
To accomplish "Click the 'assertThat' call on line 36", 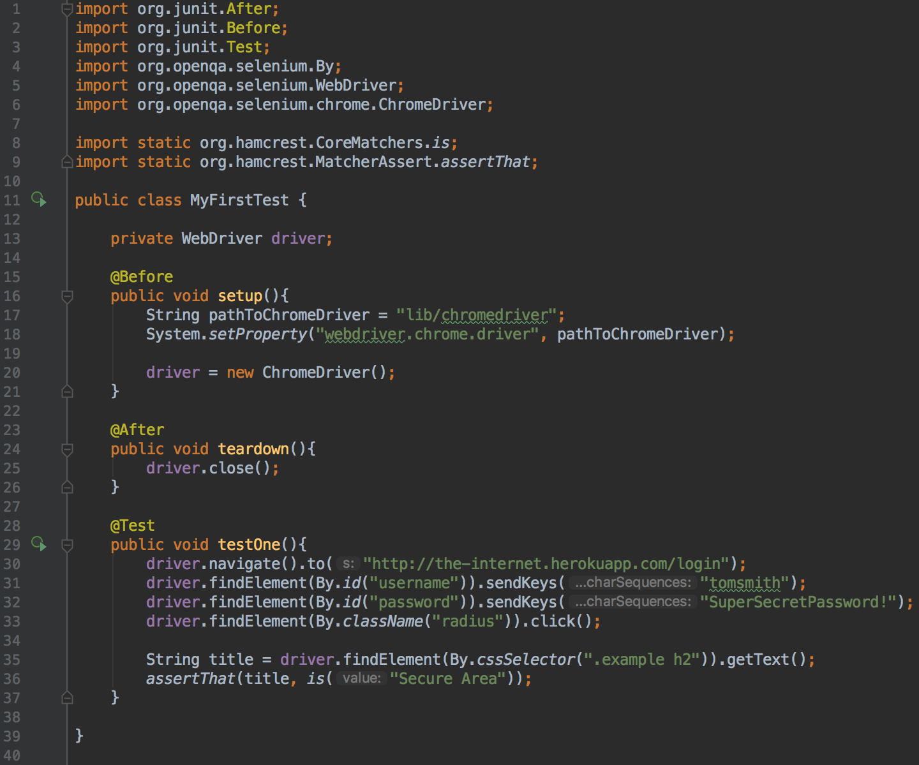I will [x=191, y=679].
